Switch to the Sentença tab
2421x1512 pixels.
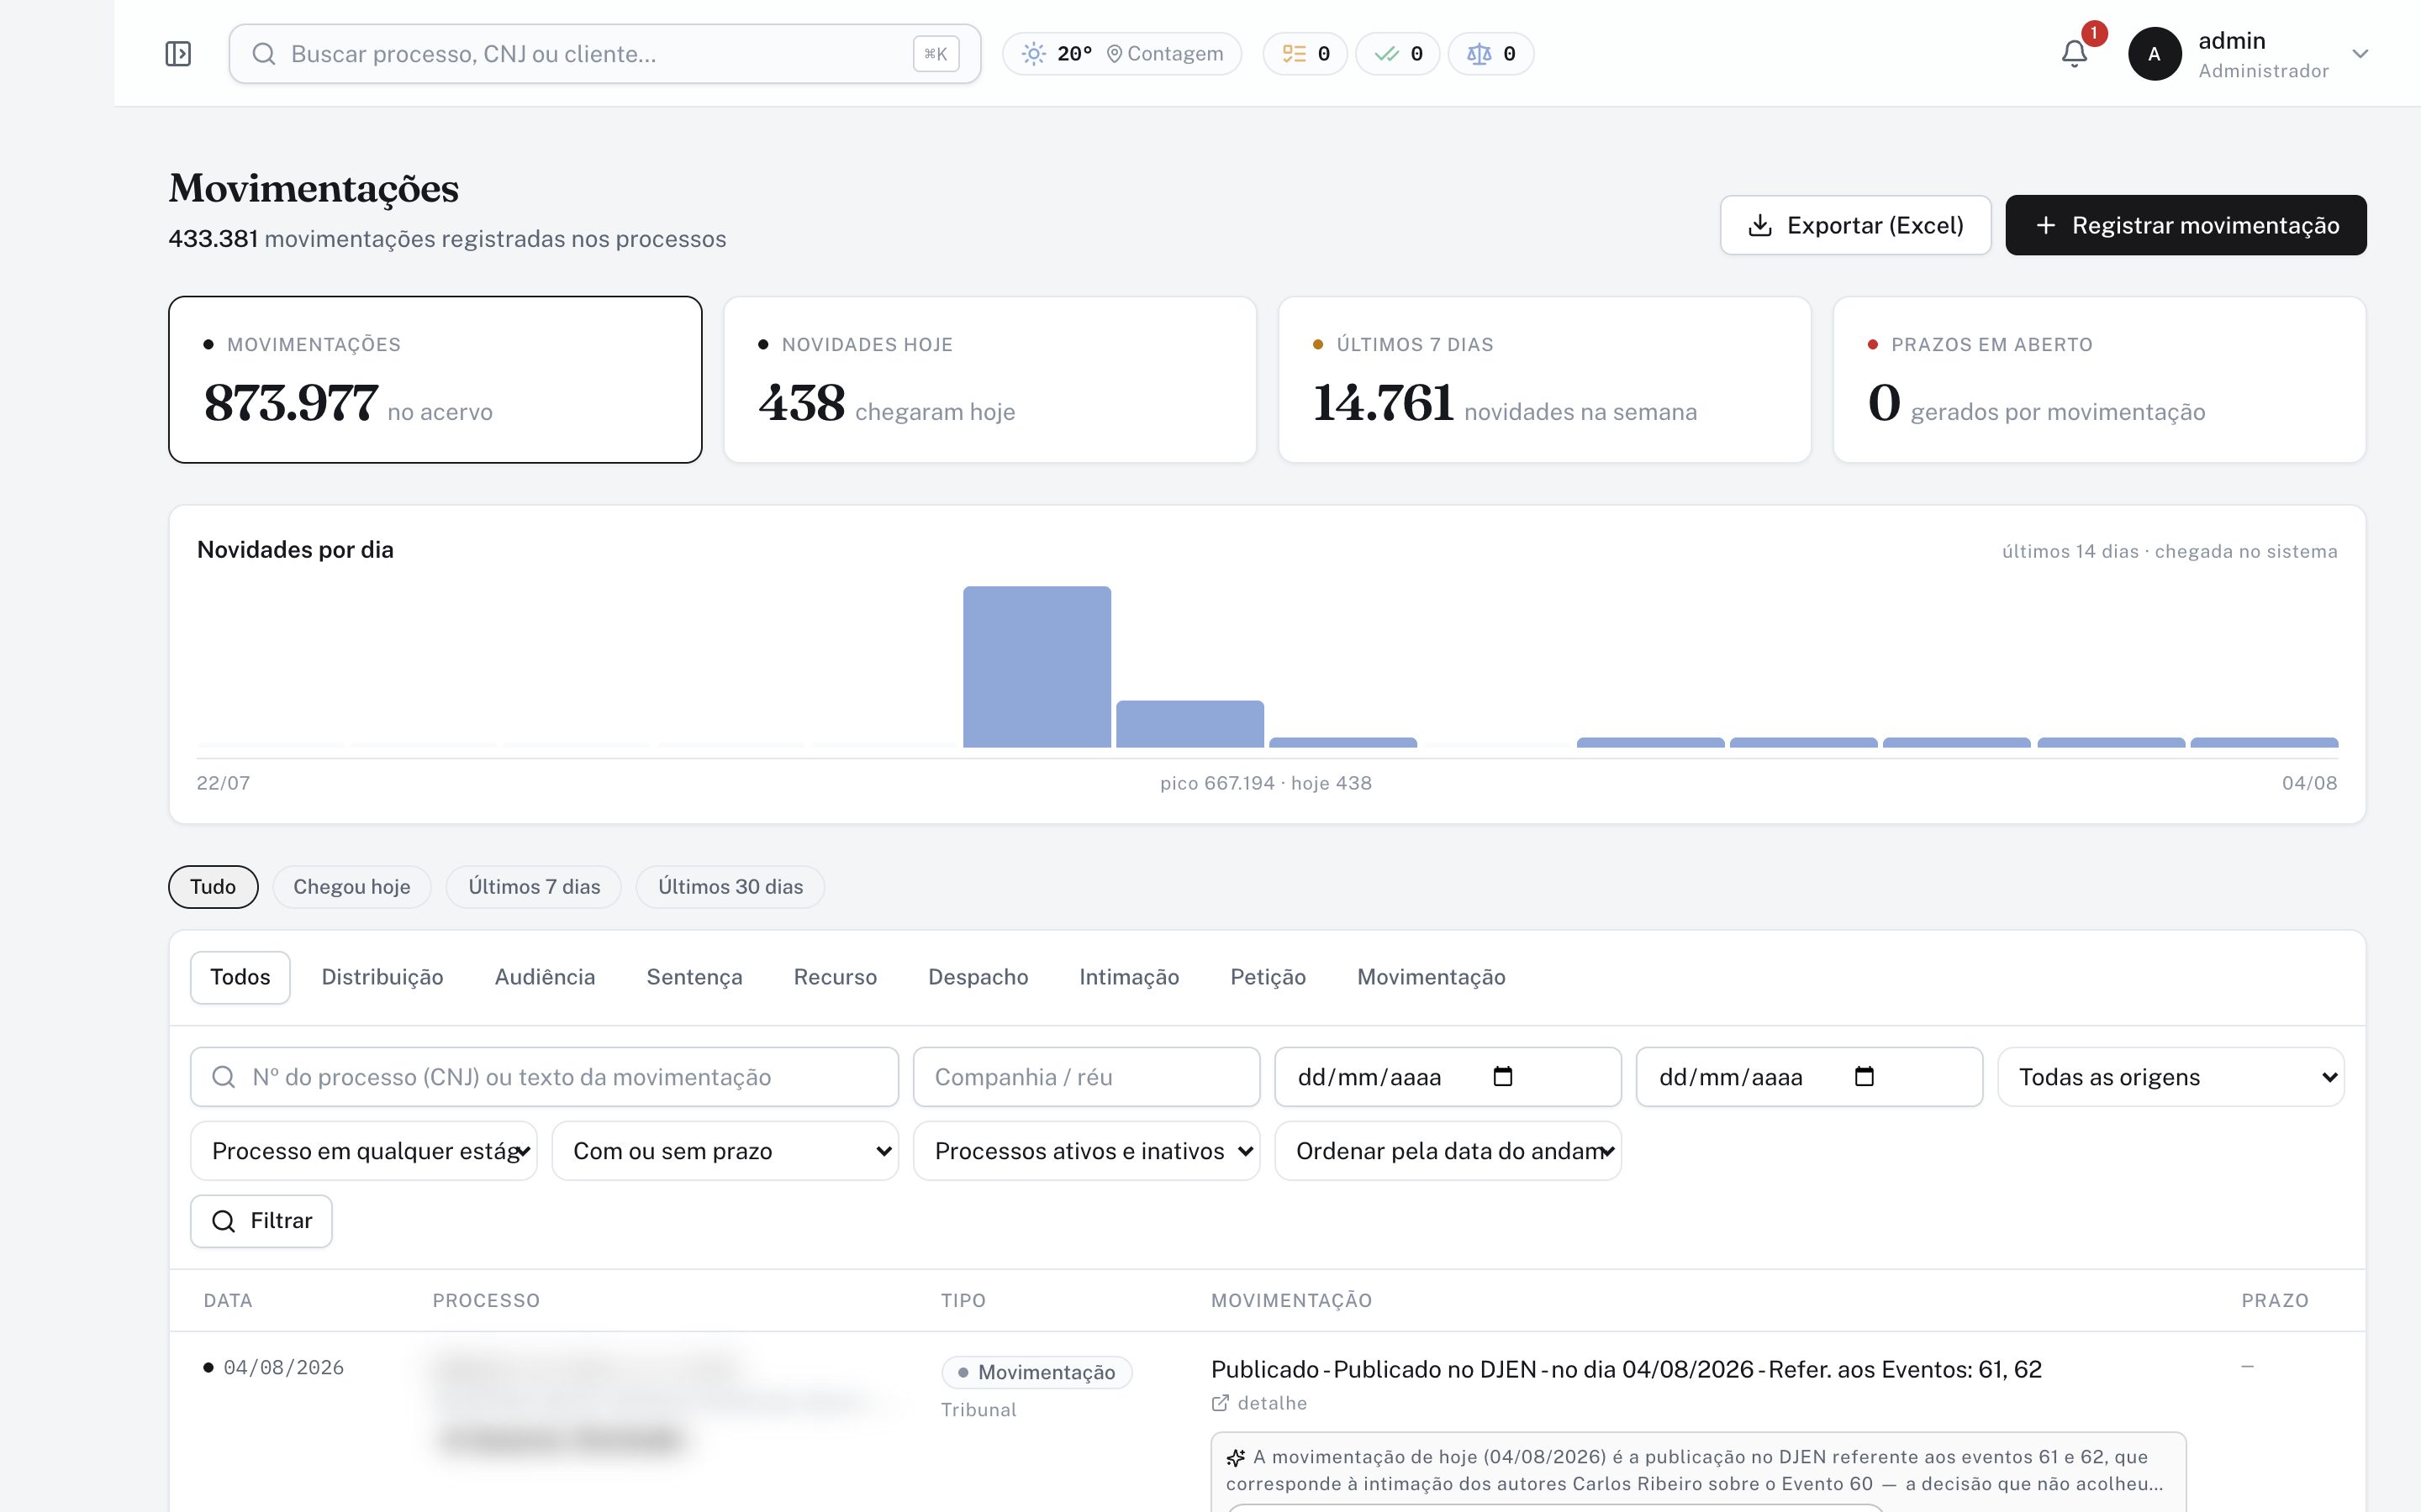(694, 977)
